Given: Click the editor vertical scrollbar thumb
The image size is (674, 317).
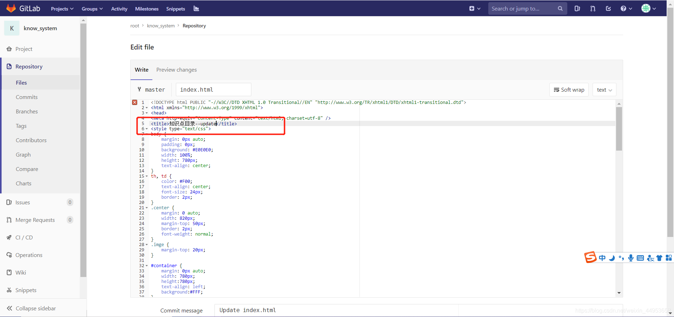Looking at the screenshot, I should click(619, 129).
